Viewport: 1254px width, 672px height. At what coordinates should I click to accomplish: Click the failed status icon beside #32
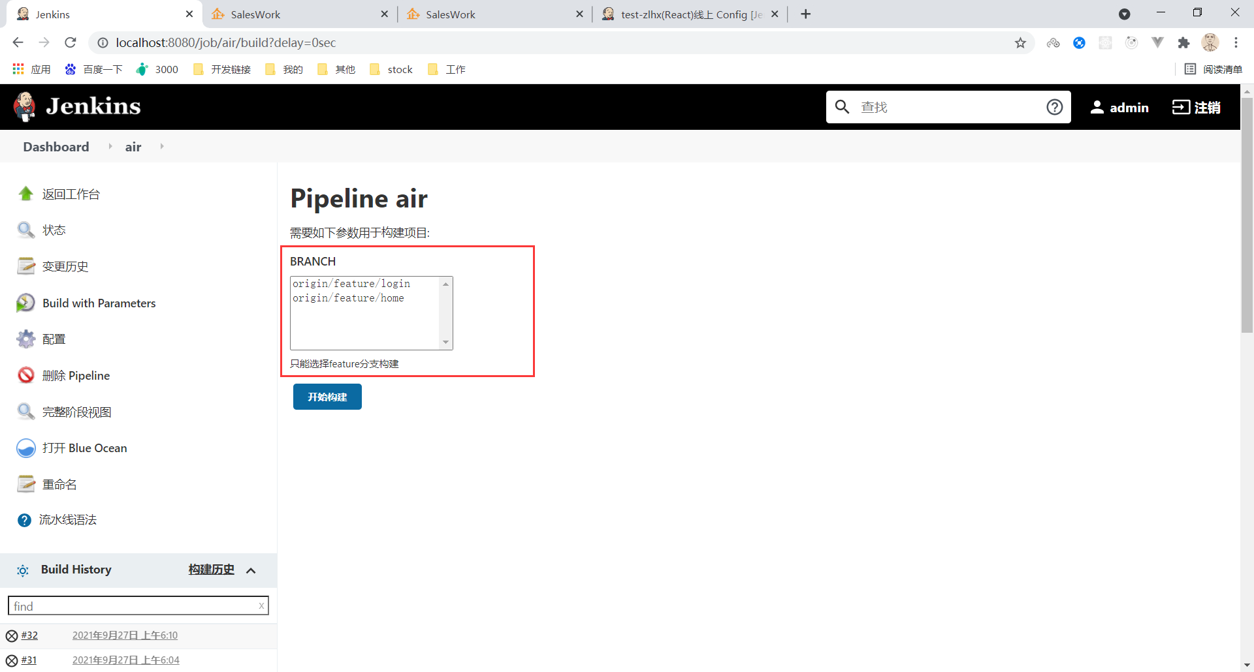(x=12, y=635)
